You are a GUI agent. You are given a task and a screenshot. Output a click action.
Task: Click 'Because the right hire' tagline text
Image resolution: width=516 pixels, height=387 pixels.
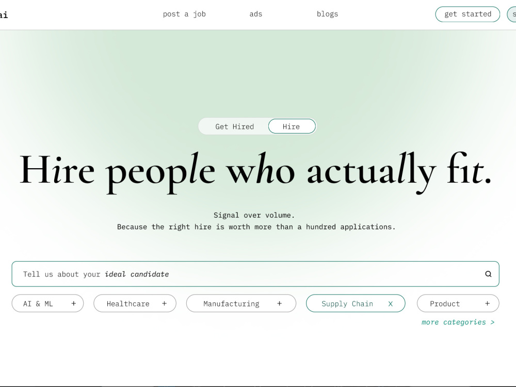tap(256, 227)
